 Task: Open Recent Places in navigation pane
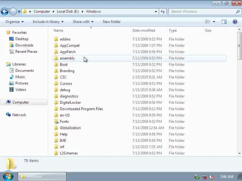point(26,52)
